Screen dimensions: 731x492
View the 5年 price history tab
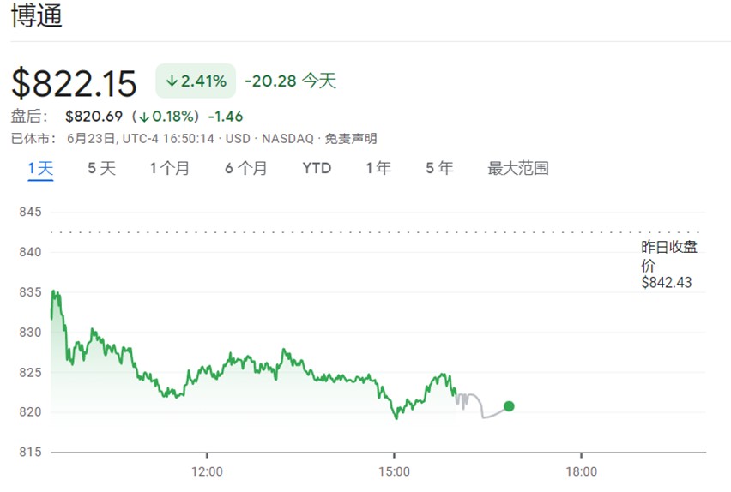coord(439,168)
